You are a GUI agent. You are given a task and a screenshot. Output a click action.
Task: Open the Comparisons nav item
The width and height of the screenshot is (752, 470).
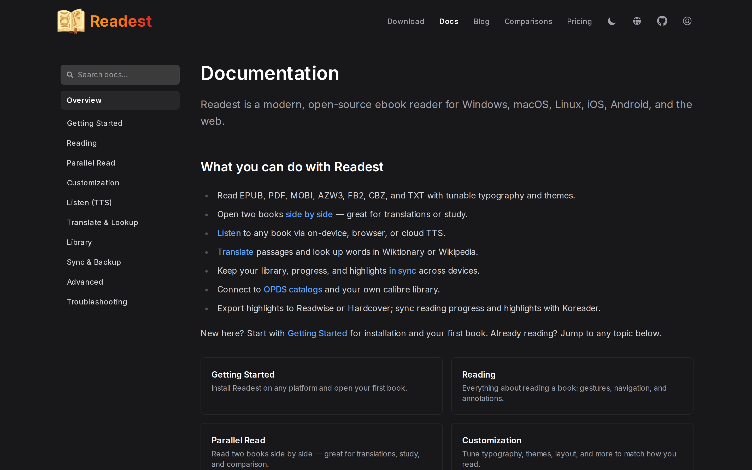pyautogui.click(x=528, y=21)
